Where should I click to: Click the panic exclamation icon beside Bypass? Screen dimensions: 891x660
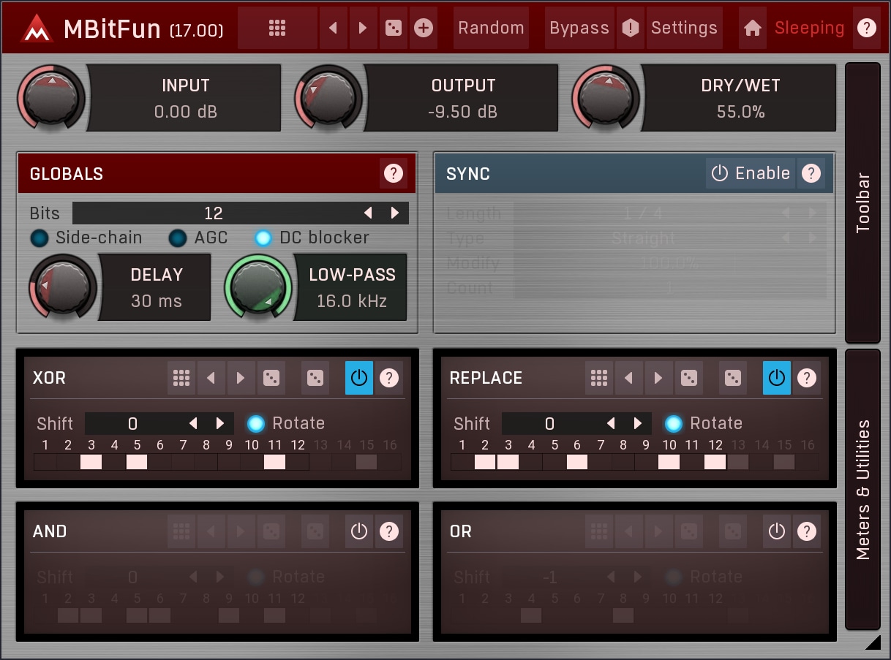coord(630,29)
